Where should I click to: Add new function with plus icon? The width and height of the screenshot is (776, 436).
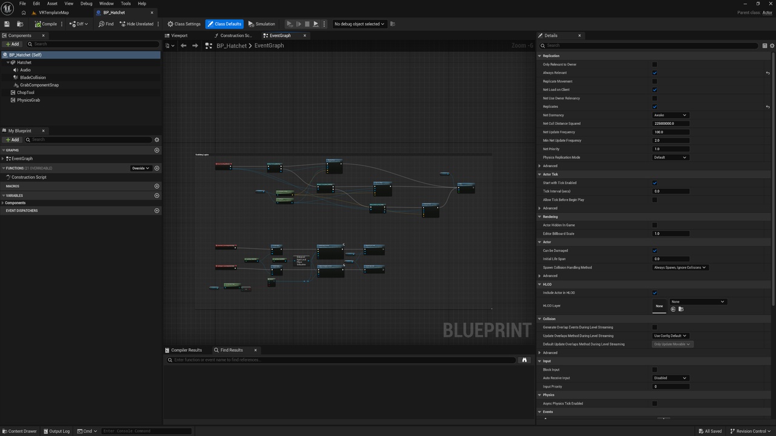click(x=157, y=168)
